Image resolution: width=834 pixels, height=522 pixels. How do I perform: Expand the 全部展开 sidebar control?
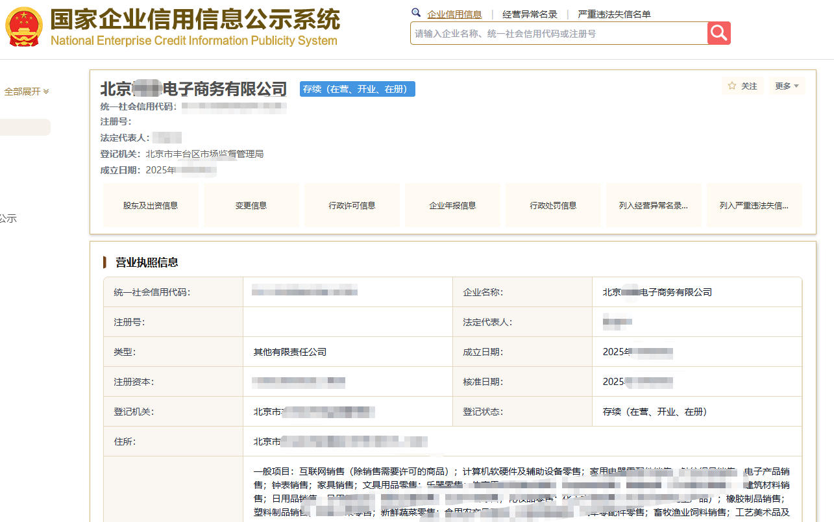click(27, 92)
